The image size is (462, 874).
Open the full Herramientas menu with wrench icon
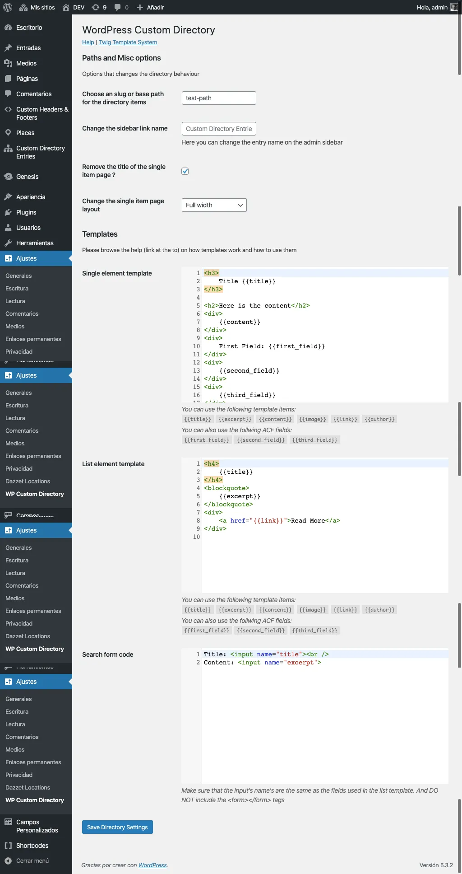36,243
